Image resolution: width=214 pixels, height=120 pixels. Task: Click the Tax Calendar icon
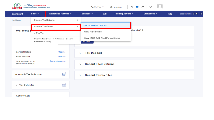[64, 85]
